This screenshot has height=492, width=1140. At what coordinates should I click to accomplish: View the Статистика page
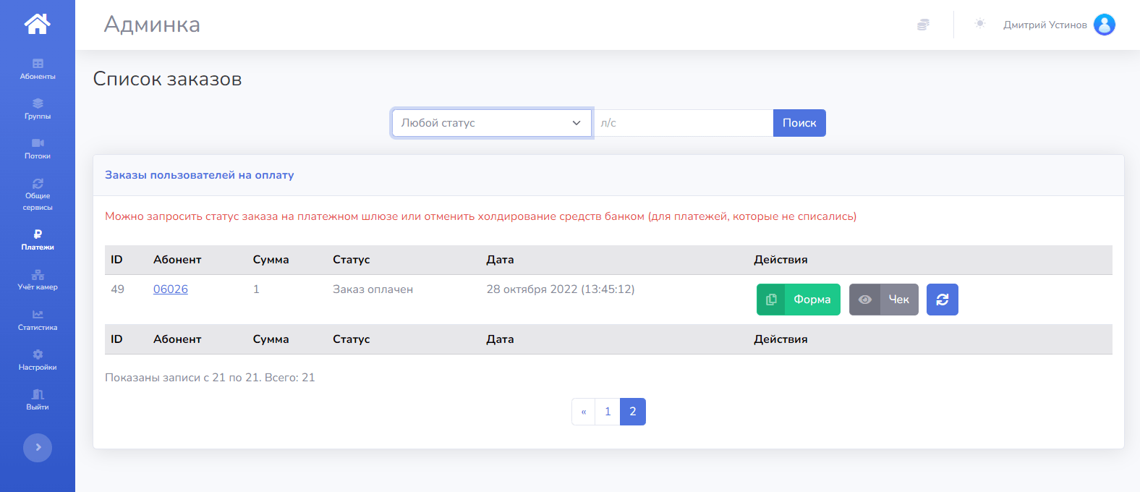click(38, 320)
